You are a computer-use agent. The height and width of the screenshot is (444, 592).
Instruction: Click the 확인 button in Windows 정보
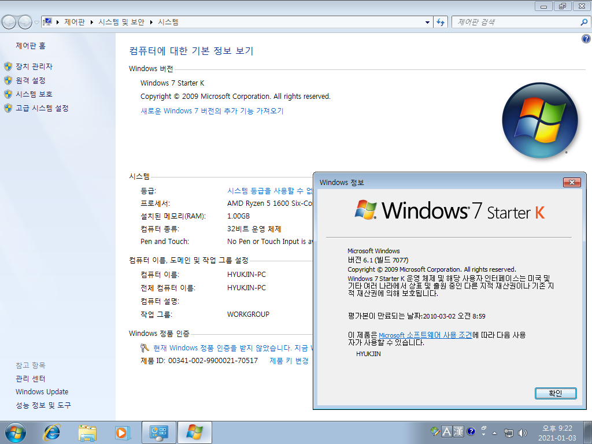coord(556,393)
